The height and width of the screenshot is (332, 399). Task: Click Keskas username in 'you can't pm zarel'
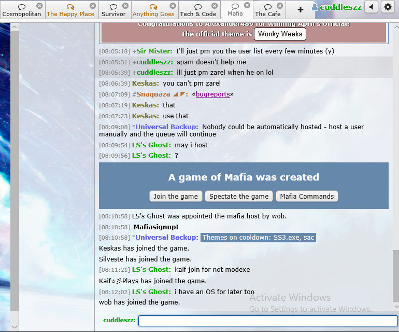coord(146,84)
